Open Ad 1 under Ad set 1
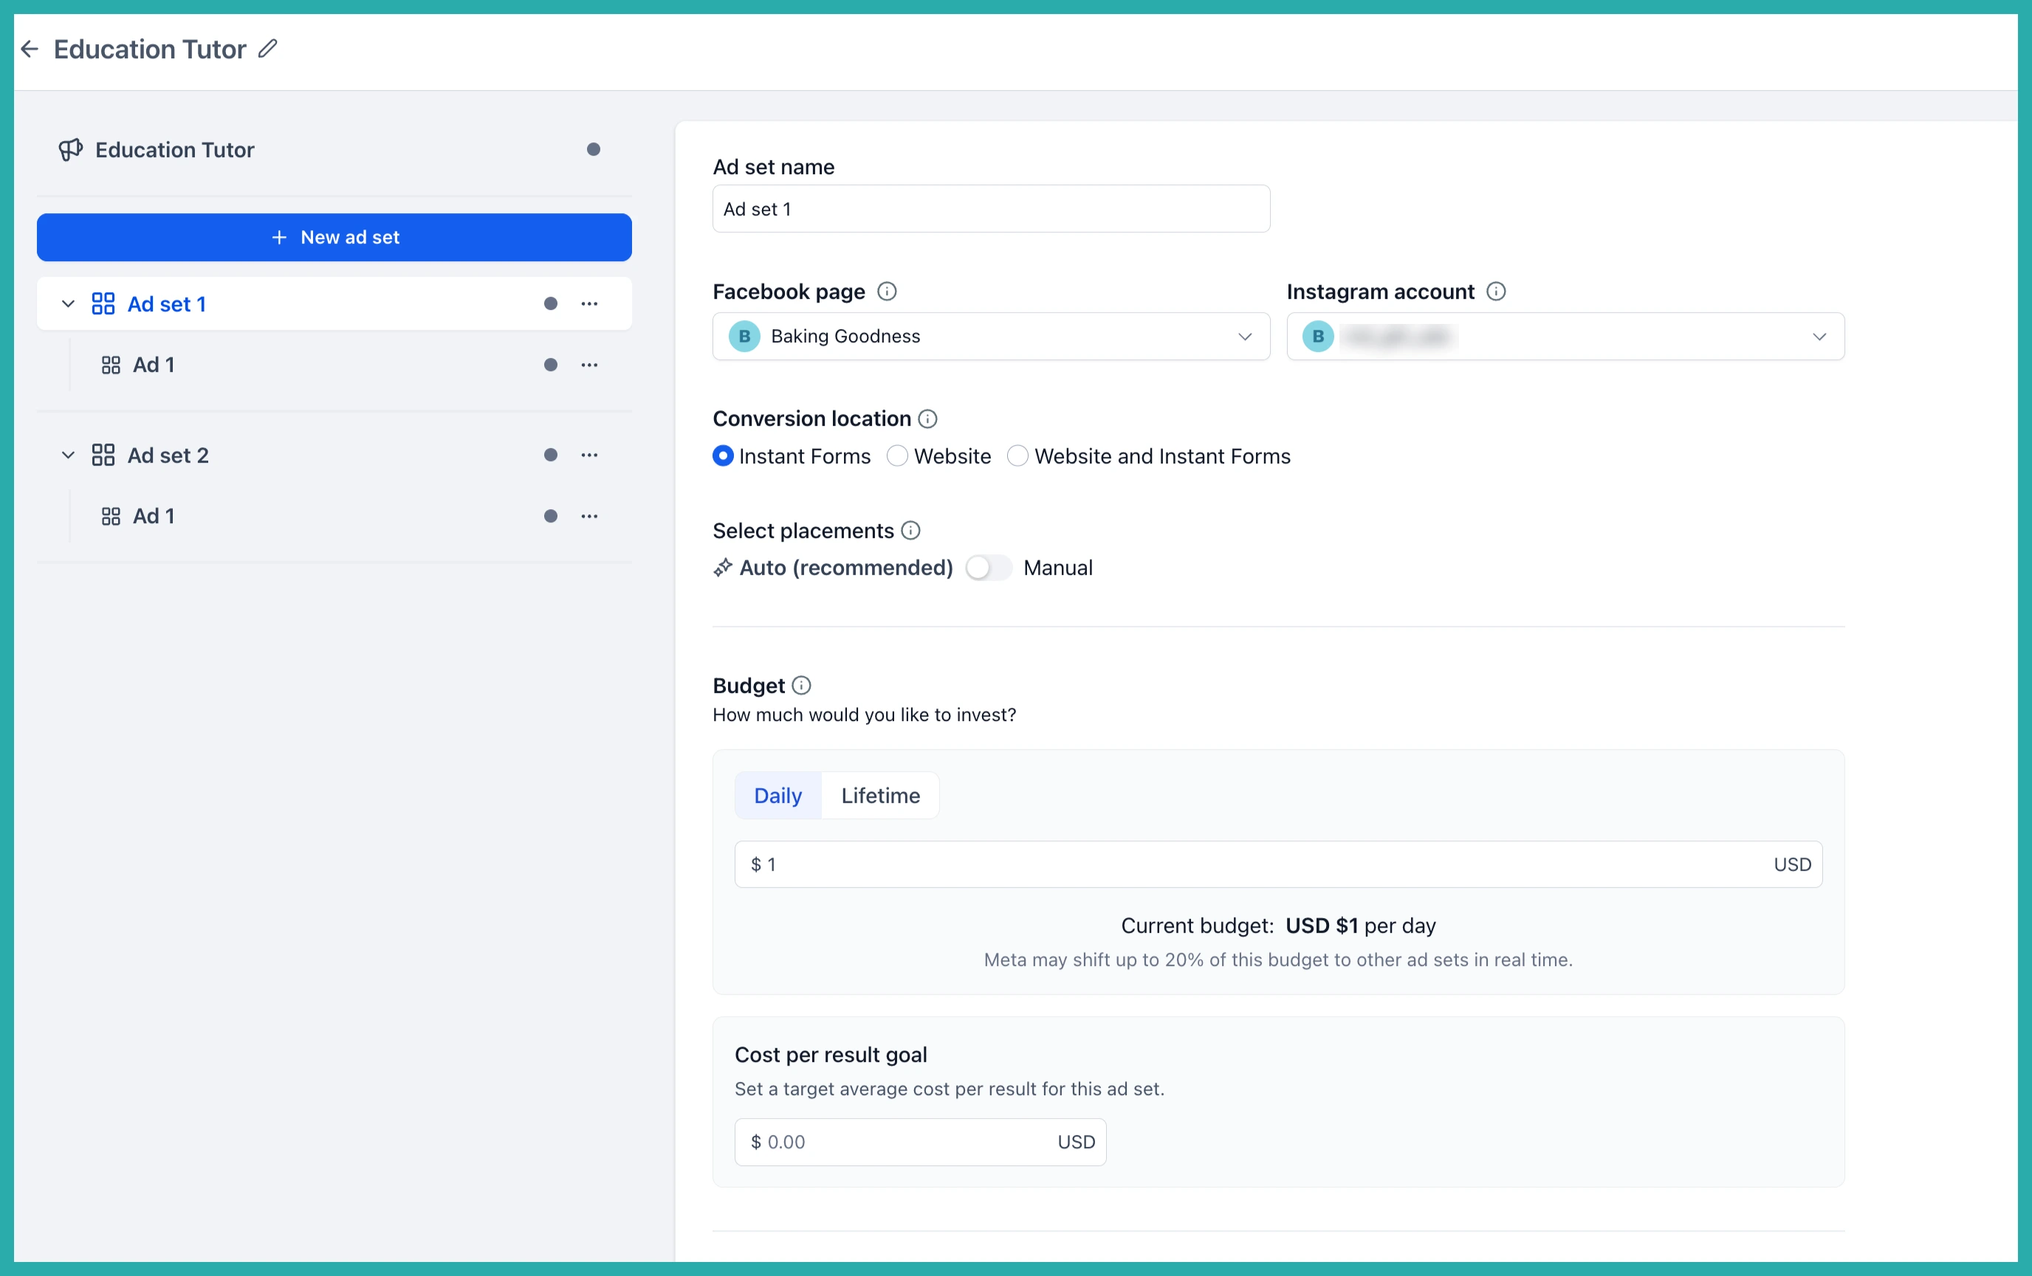This screenshot has height=1276, width=2032. pos(154,365)
